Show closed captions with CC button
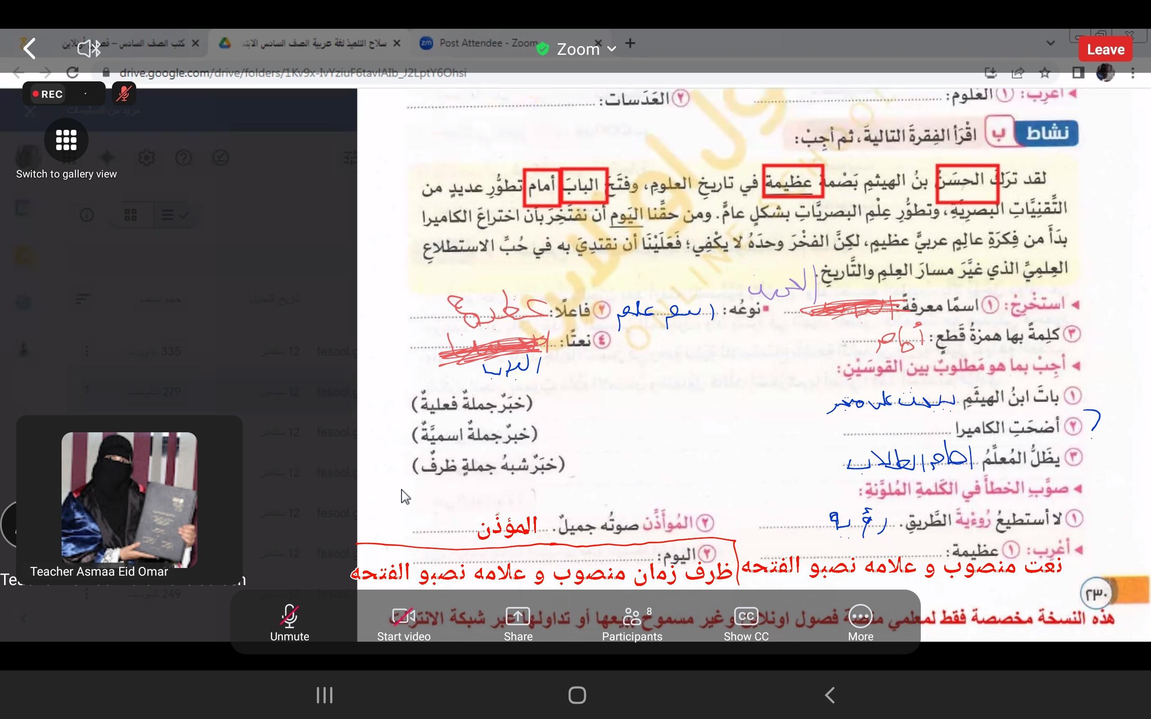 746,622
